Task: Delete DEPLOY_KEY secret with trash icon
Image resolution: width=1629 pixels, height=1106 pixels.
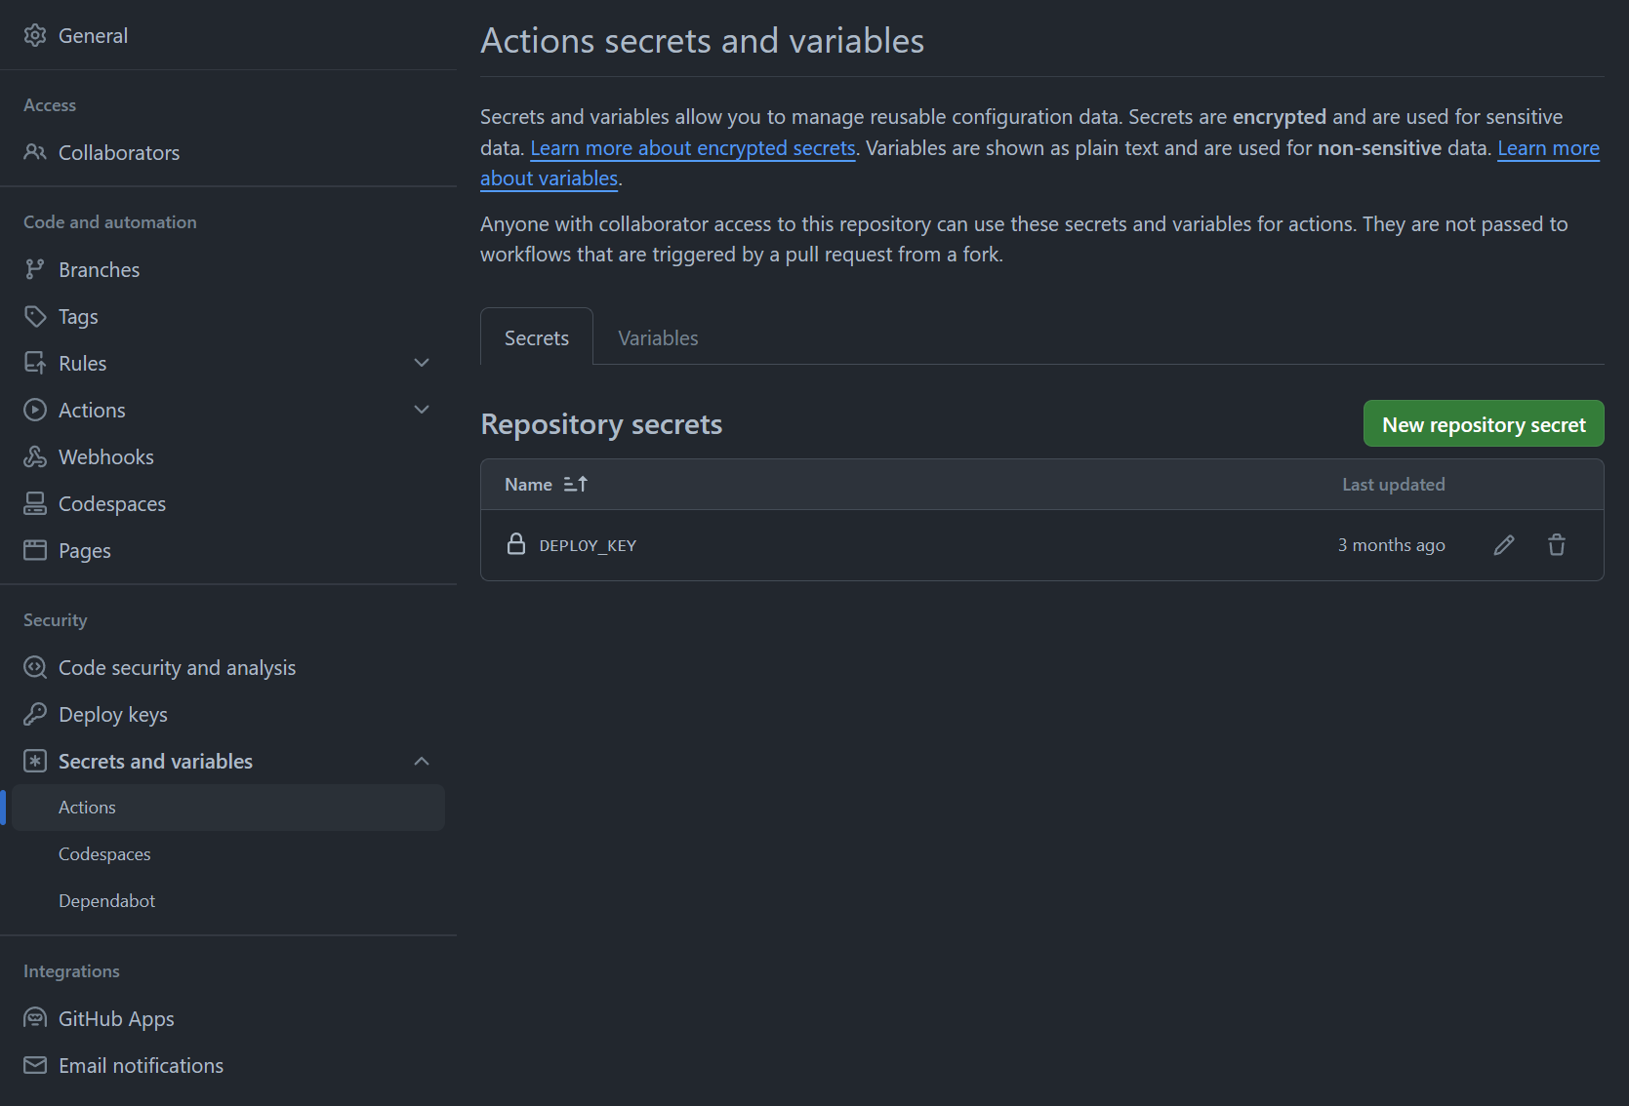Action: pos(1557,545)
